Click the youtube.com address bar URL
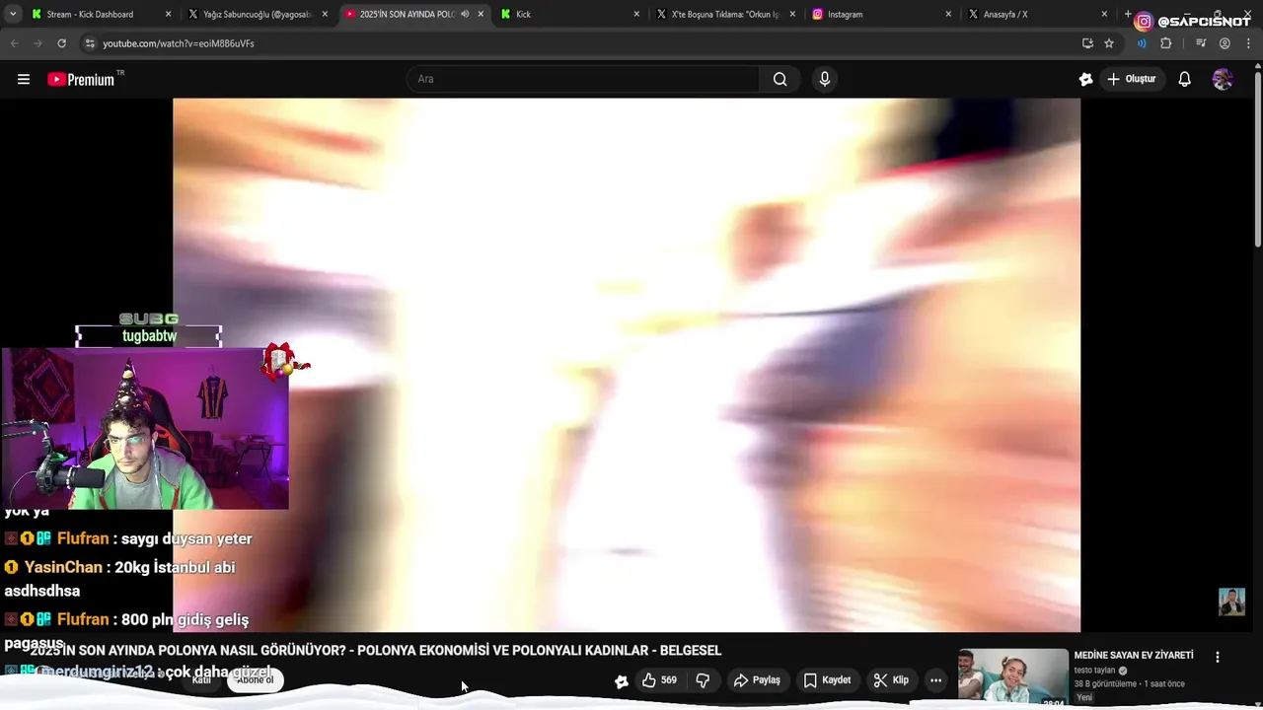Viewport: 1263px width, 710px height. [x=179, y=43]
